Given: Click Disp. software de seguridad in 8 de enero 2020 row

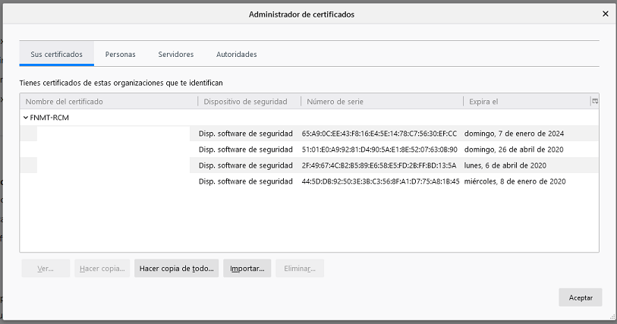Looking at the screenshot, I should [x=246, y=181].
